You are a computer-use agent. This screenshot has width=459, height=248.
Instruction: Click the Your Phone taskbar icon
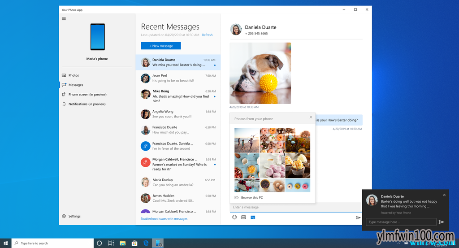(x=158, y=243)
